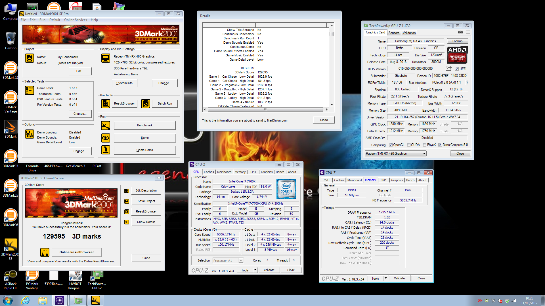Click the Windows Explorer taskbar icon

[x=43, y=300]
